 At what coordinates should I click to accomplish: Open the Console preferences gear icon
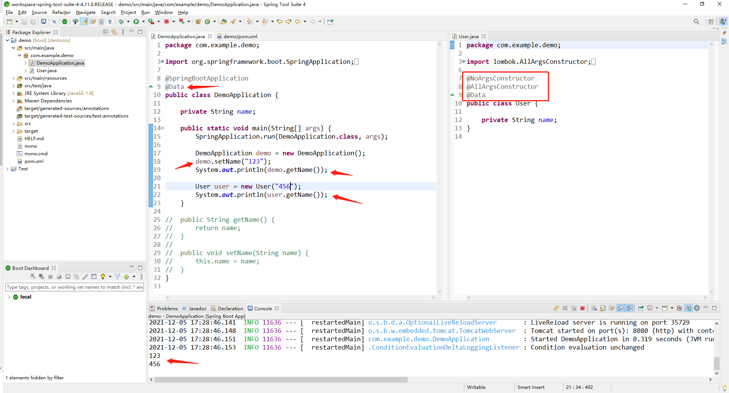point(697,308)
